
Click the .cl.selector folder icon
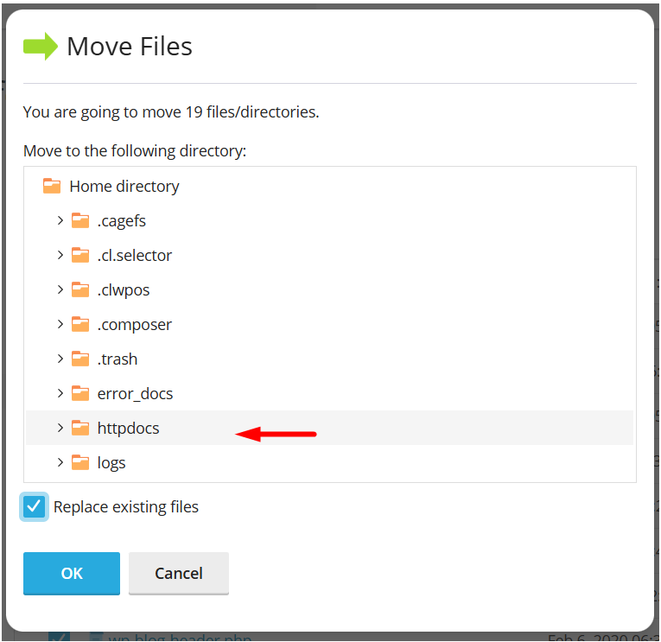[x=80, y=255]
